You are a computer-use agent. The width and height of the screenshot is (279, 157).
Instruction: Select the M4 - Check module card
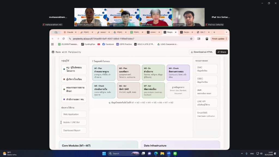pos(178,73)
